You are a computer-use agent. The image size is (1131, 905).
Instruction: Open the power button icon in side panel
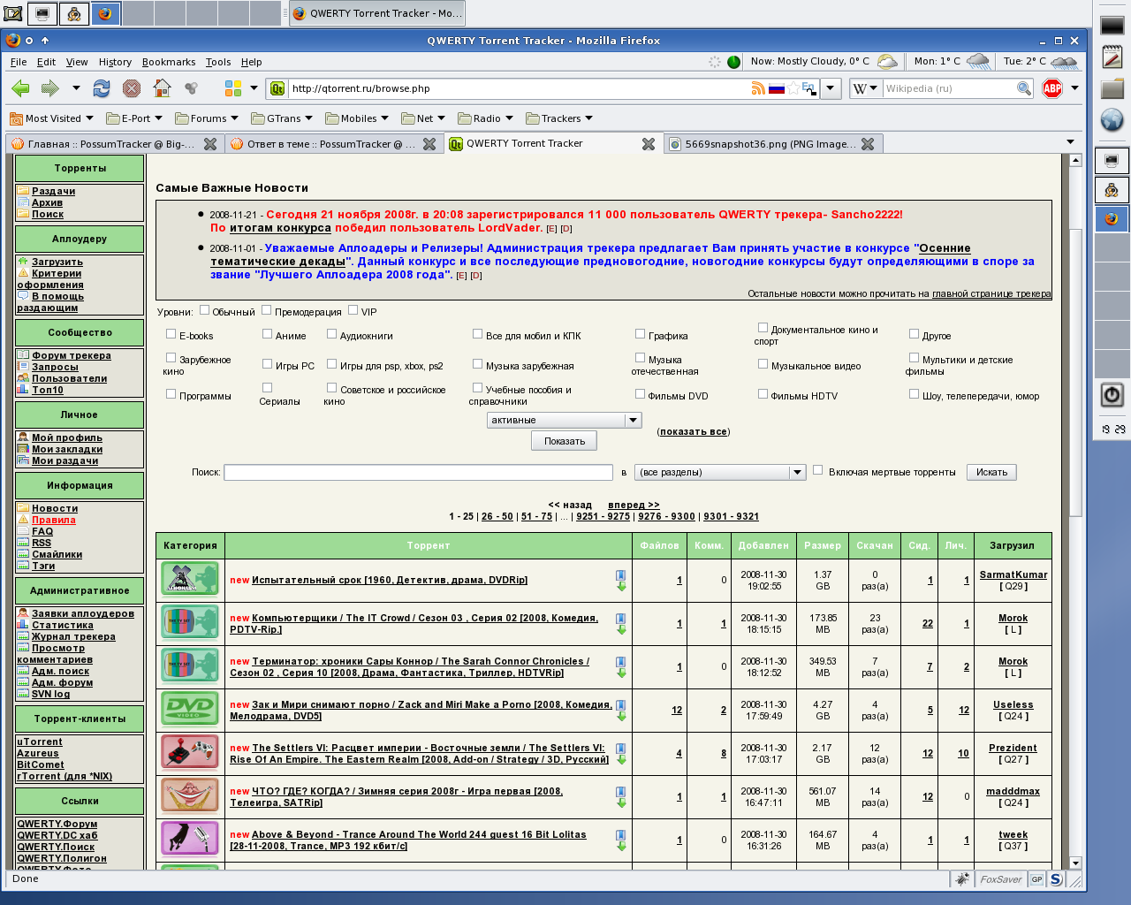tap(1112, 395)
